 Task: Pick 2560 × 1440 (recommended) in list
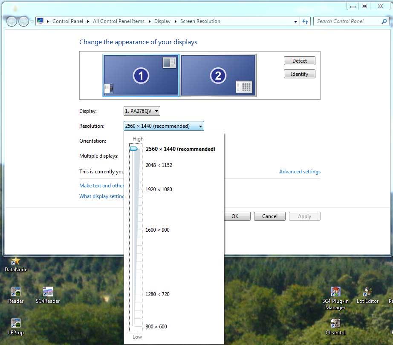(180, 149)
